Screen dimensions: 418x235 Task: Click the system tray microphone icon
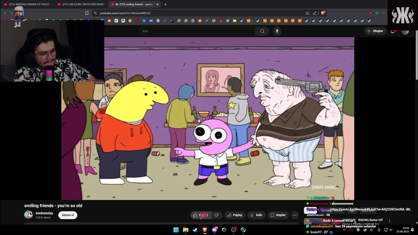[x=379, y=230]
